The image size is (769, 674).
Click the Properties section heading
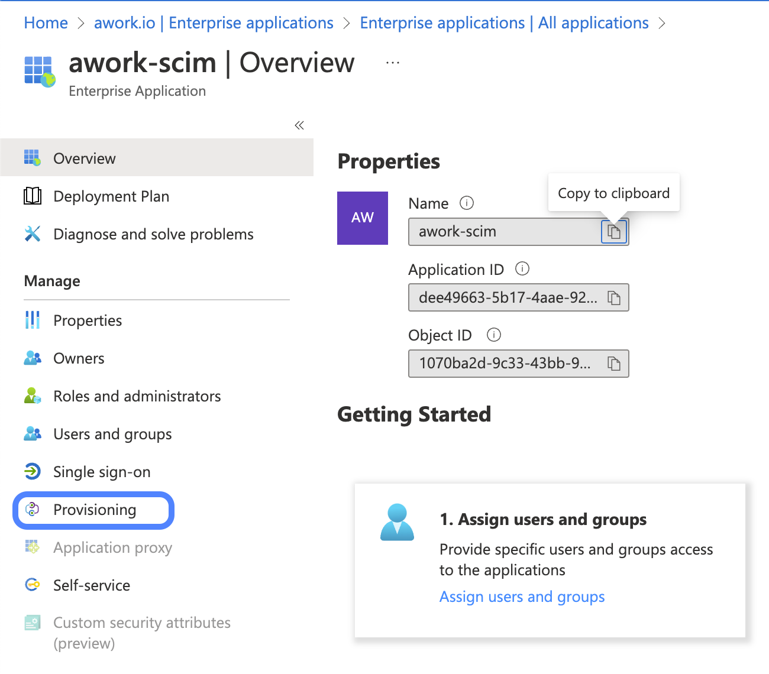click(389, 161)
